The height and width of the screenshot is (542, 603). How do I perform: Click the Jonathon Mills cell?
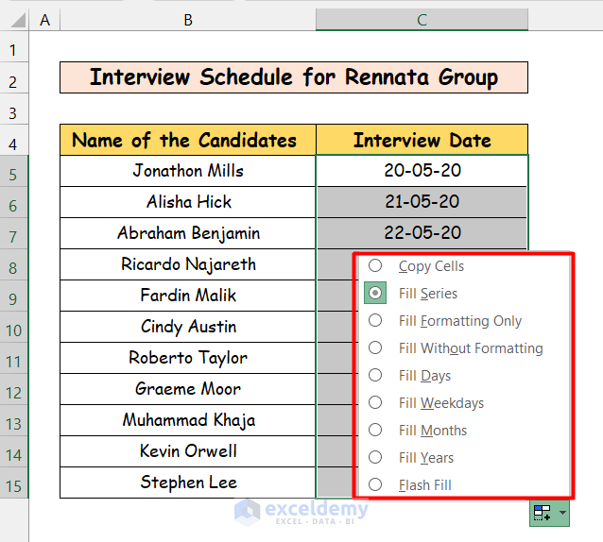click(188, 171)
